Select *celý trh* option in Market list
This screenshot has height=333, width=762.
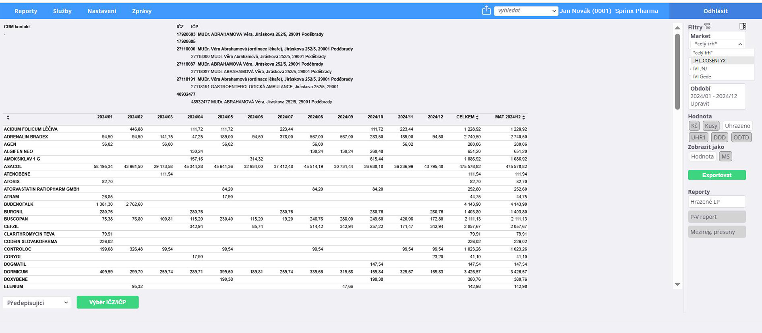(722, 53)
